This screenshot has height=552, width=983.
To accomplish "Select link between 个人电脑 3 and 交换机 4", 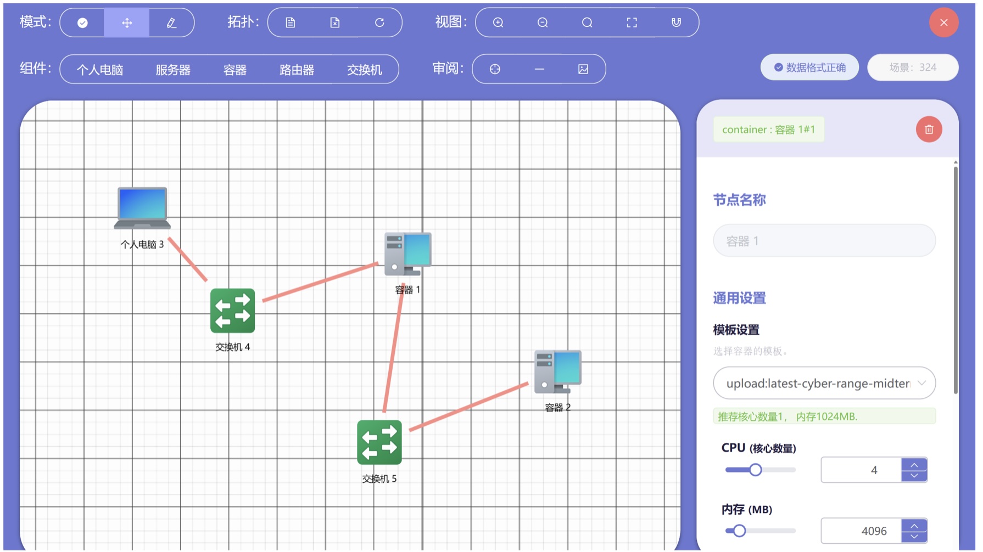I will click(x=188, y=260).
